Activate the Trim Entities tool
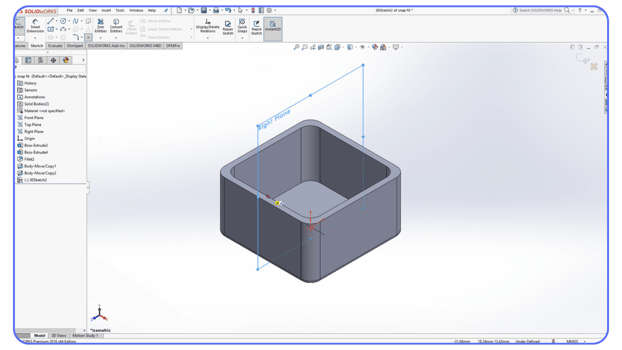Viewport: 622px width, 350px height. (x=100, y=26)
